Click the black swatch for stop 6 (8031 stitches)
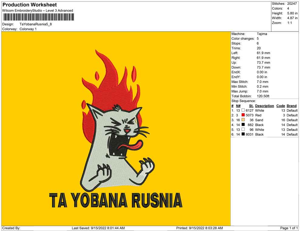Viewport: 300px width, 231px height. pyautogui.click(x=243, y=134)
